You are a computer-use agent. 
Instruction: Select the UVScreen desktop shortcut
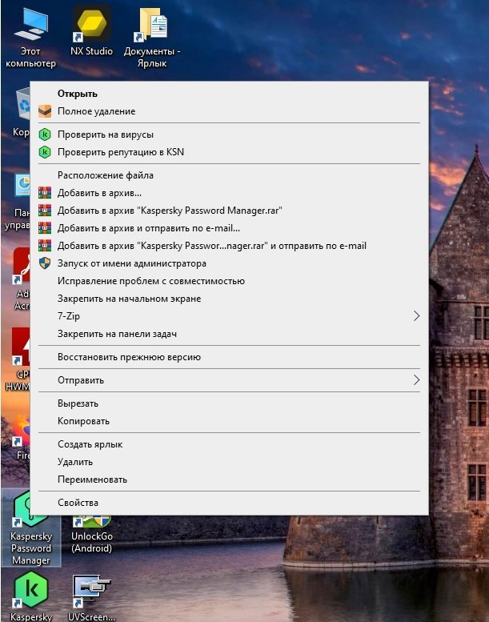pyautogui.click(x=91, y=597)
